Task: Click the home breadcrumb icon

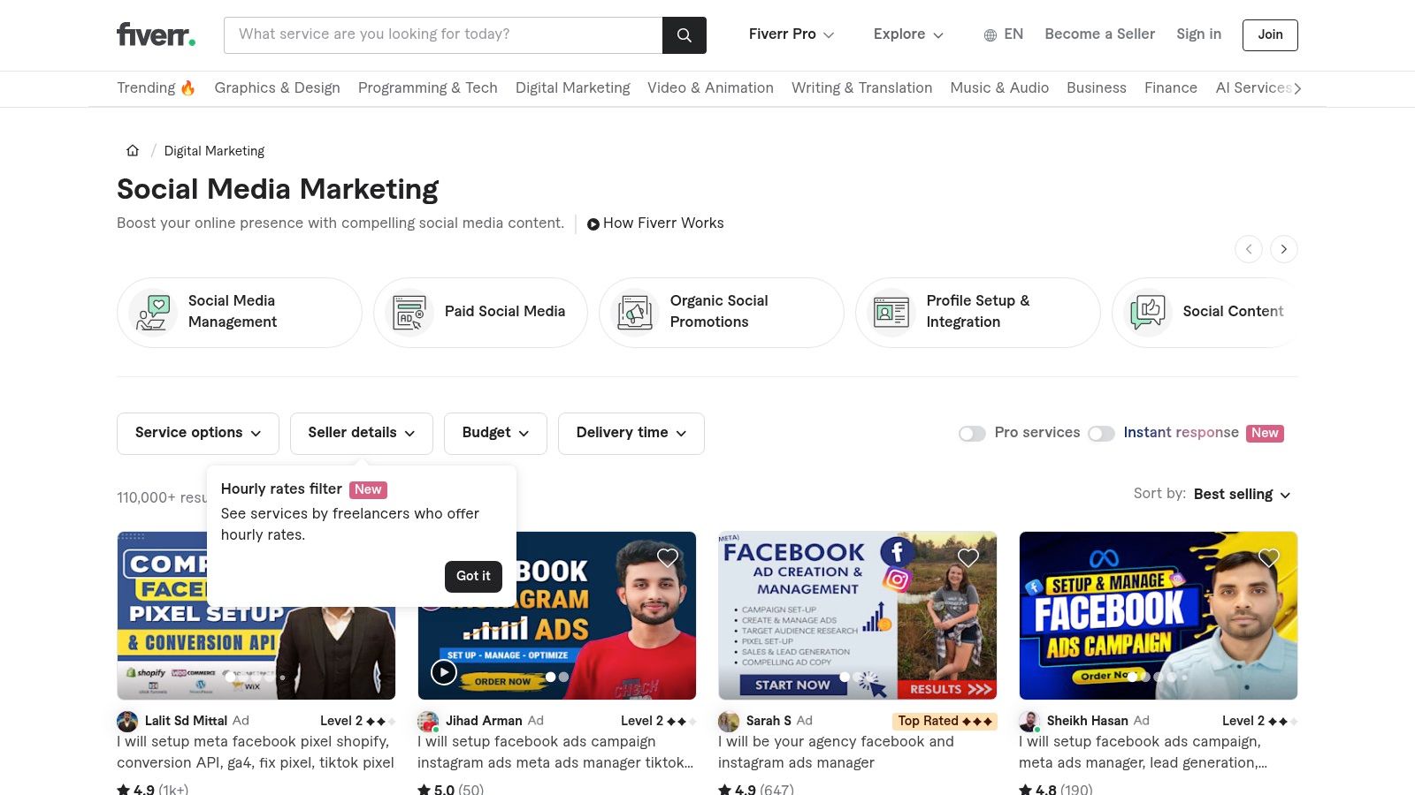Action: click(x=133, y=151)
